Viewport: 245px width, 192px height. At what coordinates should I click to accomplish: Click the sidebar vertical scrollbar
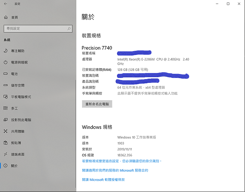pyautogui.click(x=76, y=133)
